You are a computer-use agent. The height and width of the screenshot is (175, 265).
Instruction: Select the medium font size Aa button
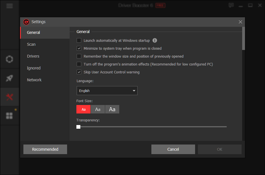click(98, 109)
